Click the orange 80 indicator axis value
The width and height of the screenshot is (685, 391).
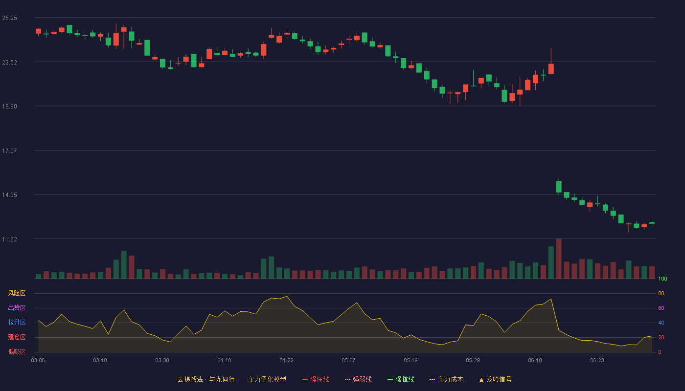pyautogui.click(x=661, y=293)
